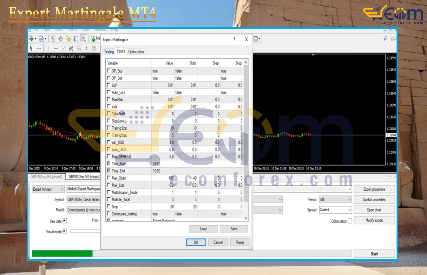Pick the Text label tool (A)

(x=86, y=48)
